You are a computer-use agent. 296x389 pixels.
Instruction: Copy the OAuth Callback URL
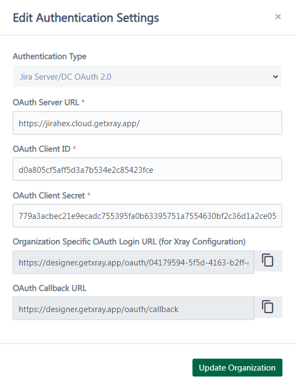(x=268, y=307)
